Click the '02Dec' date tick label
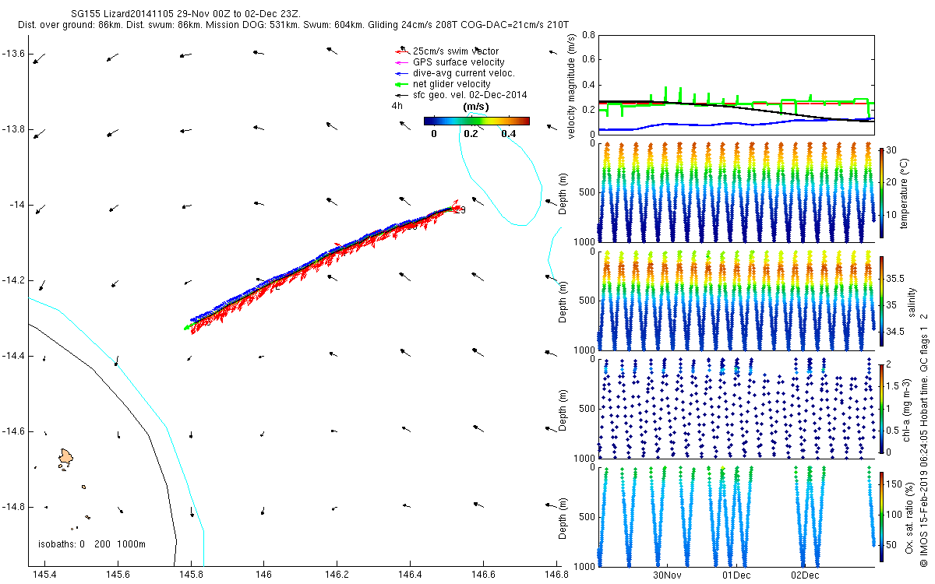The height and width of the screenshot is (584, 935). pos(805,575)
